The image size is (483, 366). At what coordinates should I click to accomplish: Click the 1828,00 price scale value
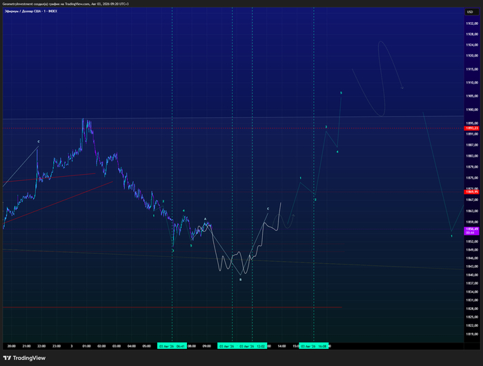(x=471, y=309)
